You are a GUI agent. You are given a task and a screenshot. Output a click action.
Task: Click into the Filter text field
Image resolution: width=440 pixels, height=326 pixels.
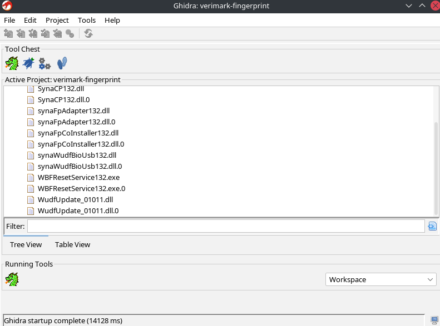coord(226,226)
